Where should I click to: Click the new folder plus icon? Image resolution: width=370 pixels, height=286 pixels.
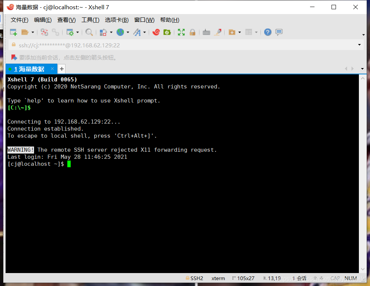click(x=232, y=32)
